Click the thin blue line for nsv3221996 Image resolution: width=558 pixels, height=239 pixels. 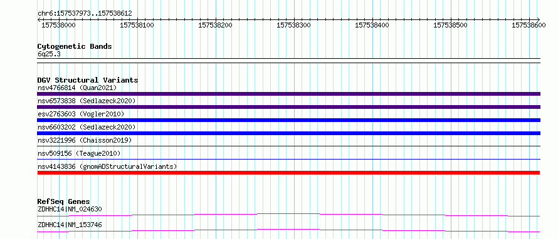click(288, 146)
